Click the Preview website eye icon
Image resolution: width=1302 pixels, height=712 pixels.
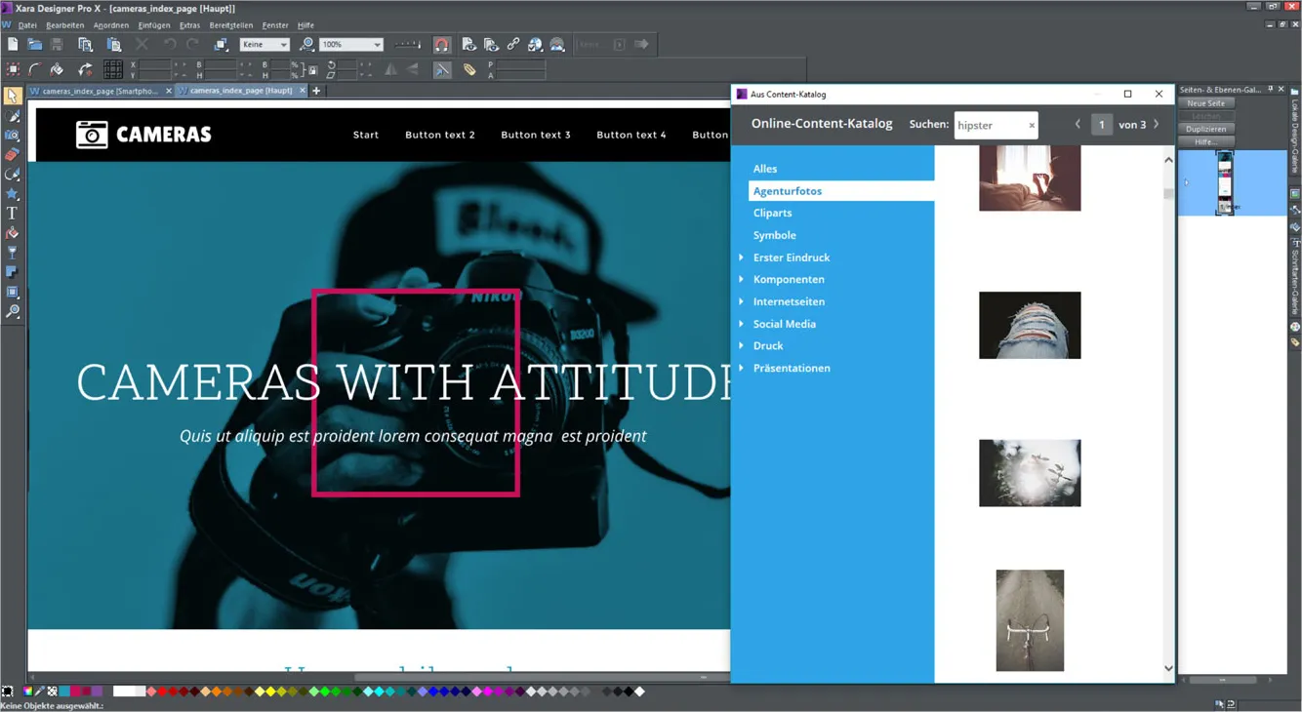468,44
